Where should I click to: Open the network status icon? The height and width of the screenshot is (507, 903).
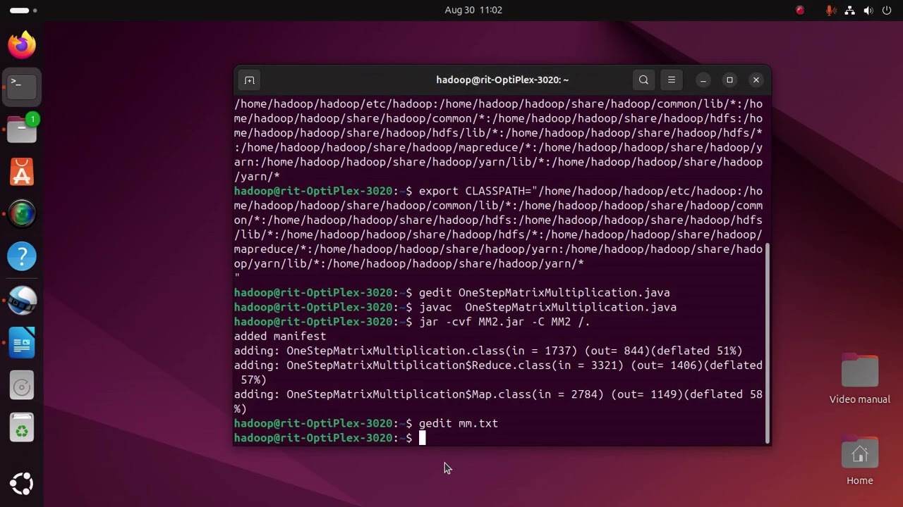[849, 10]
